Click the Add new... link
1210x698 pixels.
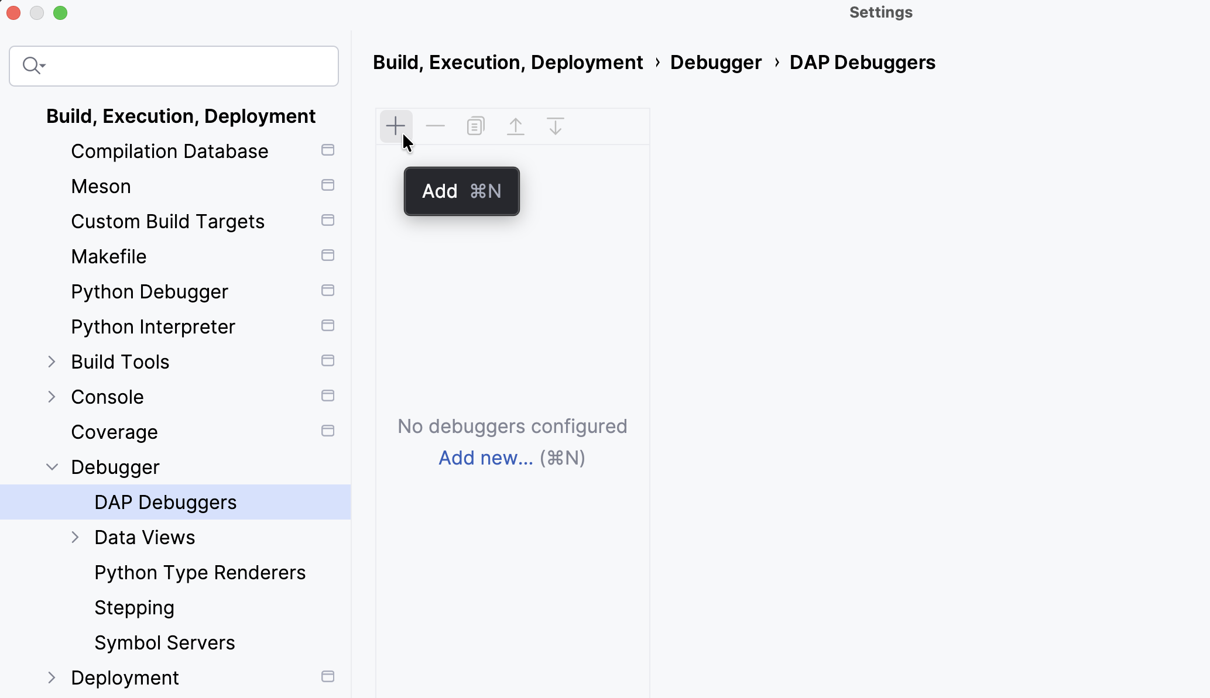485,458
